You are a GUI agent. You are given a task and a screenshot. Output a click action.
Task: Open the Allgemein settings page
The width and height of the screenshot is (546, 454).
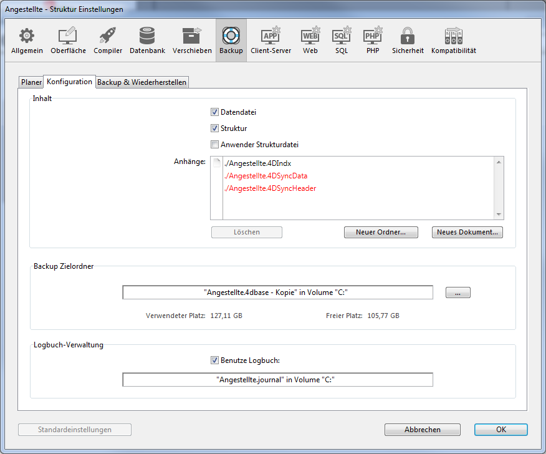click(27, 41)
